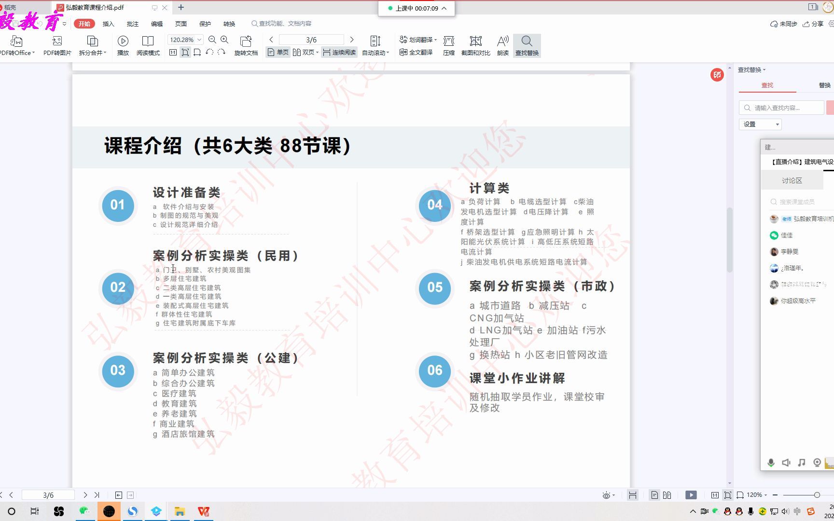Switch to 查找 tab in side panel
The height and width of the screenshot is (521, 834).
[767, 85]
